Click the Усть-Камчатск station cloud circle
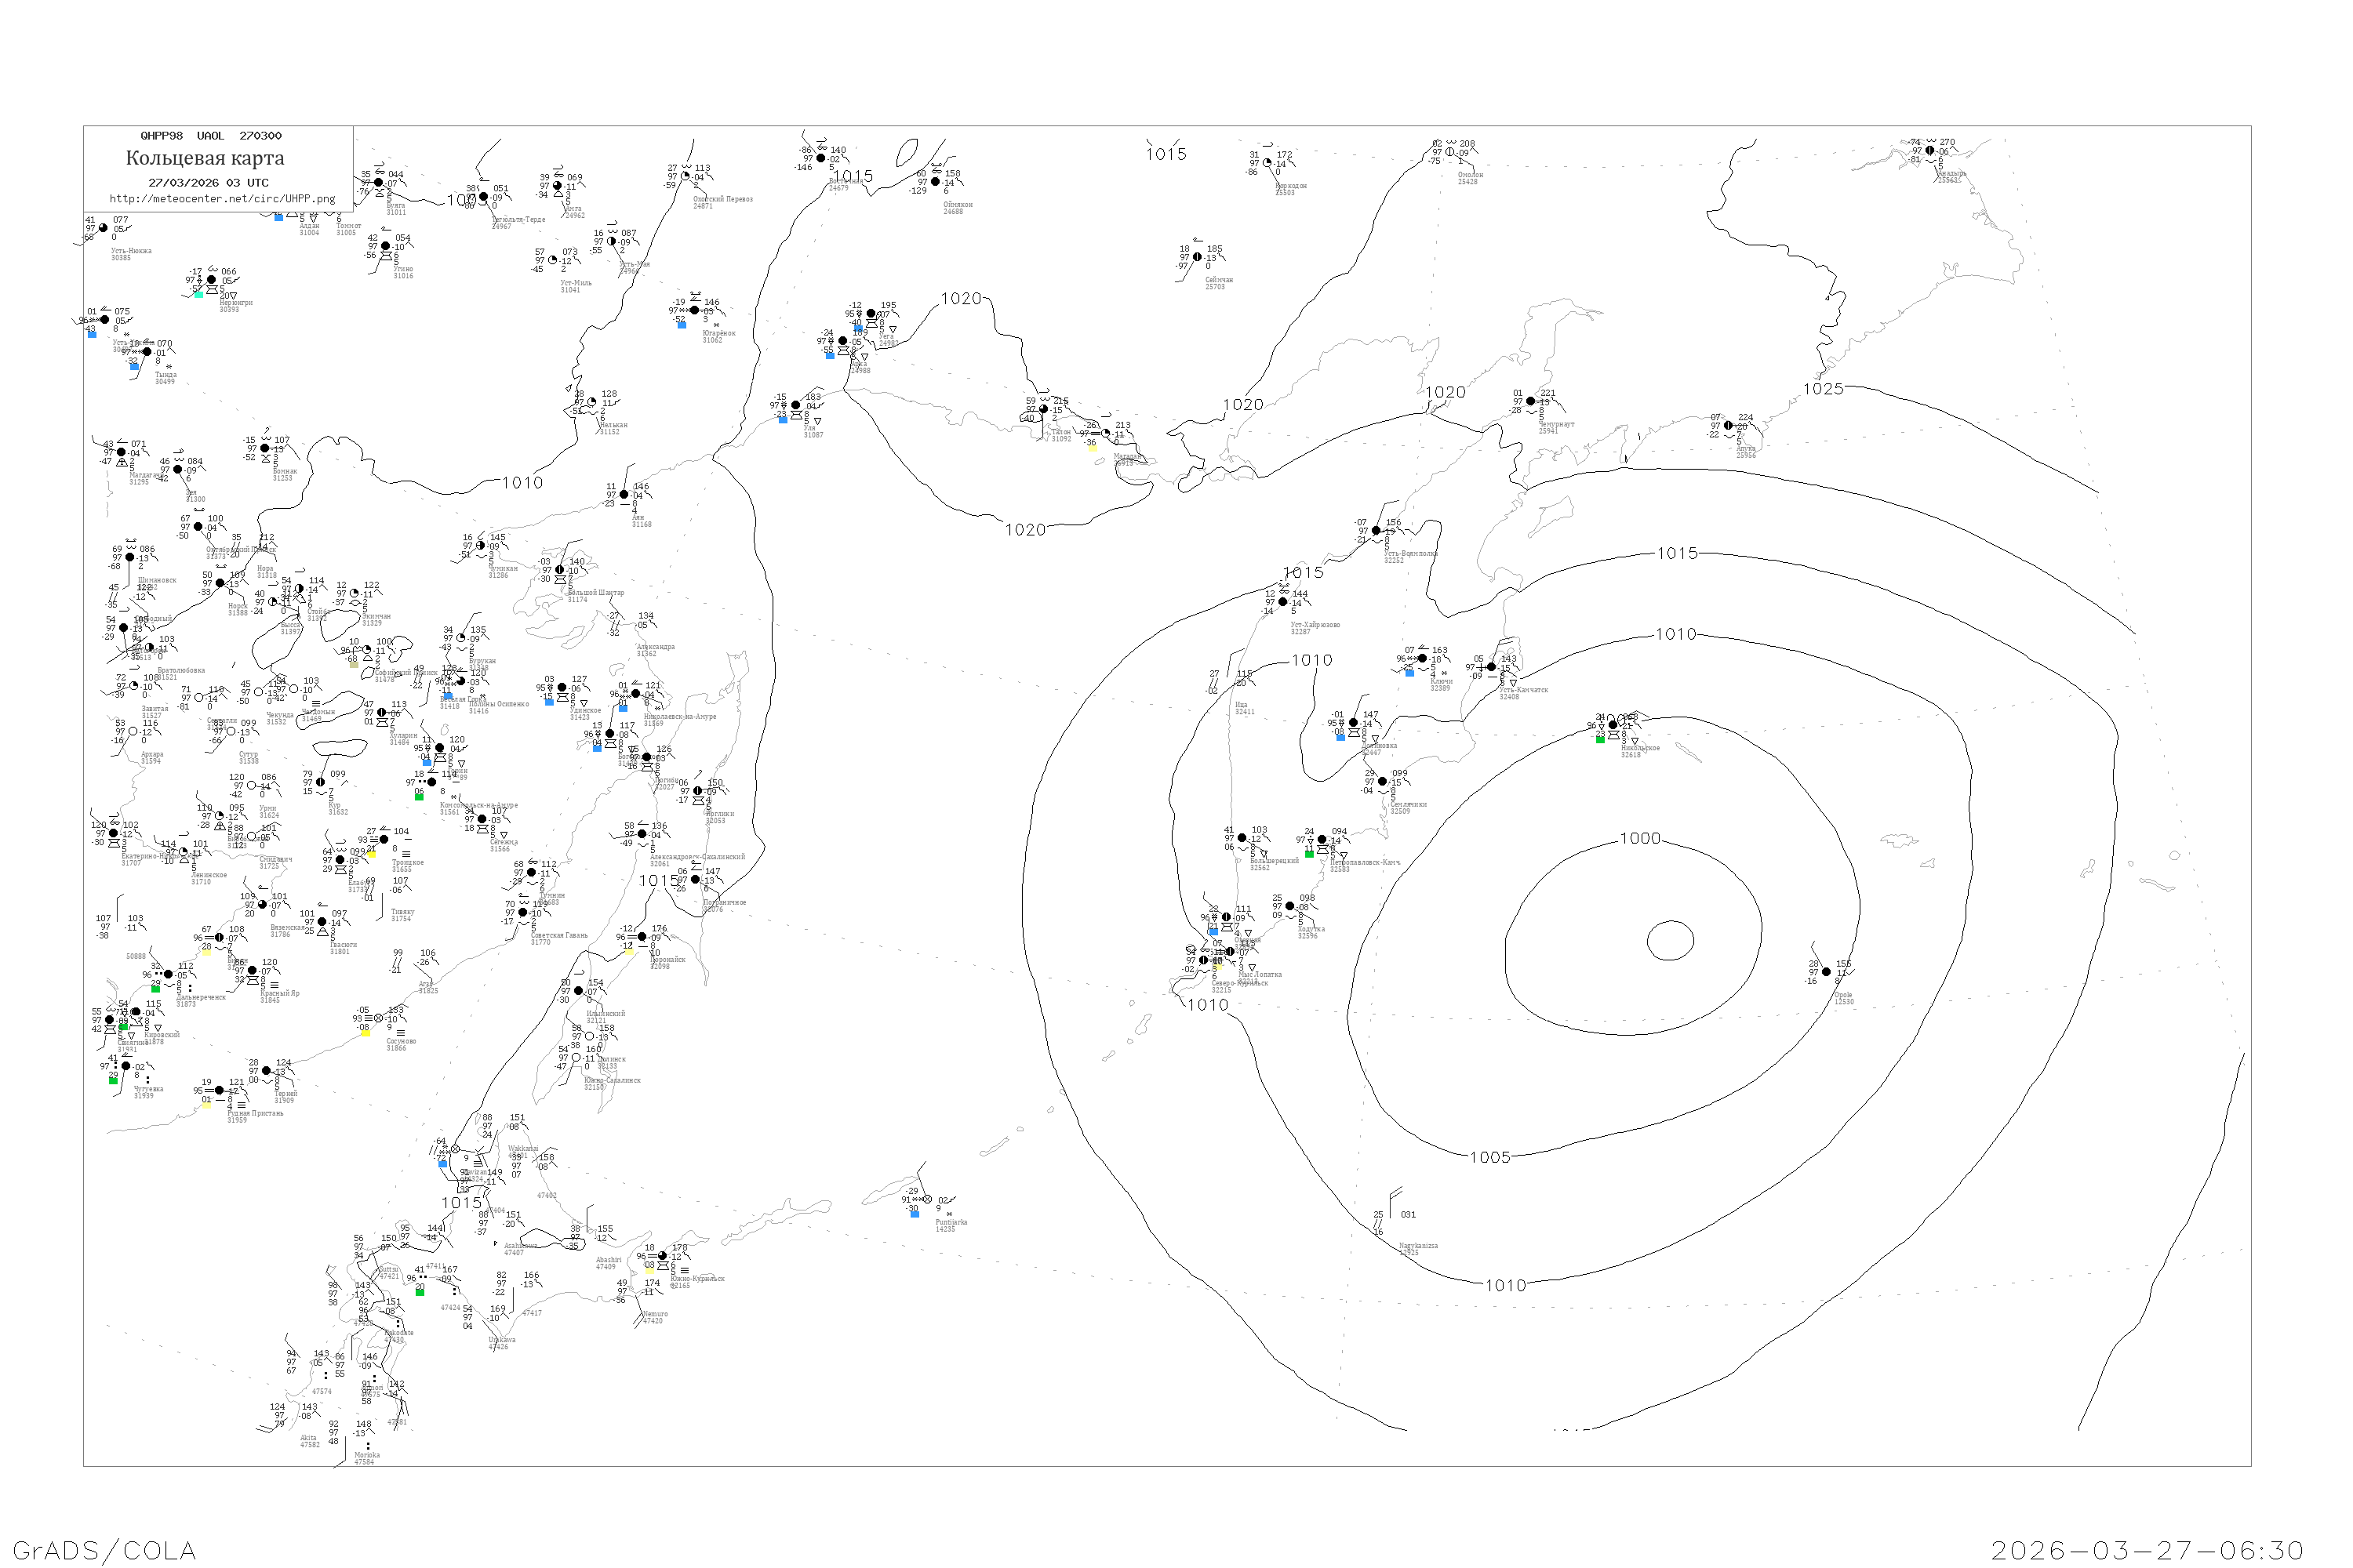Screen dimensions: 2353x1568 [1492, 667]
